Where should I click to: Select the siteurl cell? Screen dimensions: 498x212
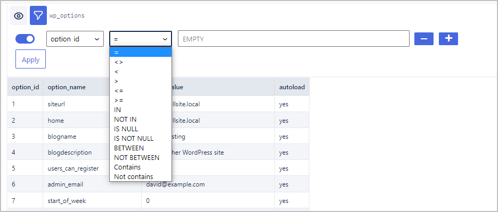click(76, 104)
